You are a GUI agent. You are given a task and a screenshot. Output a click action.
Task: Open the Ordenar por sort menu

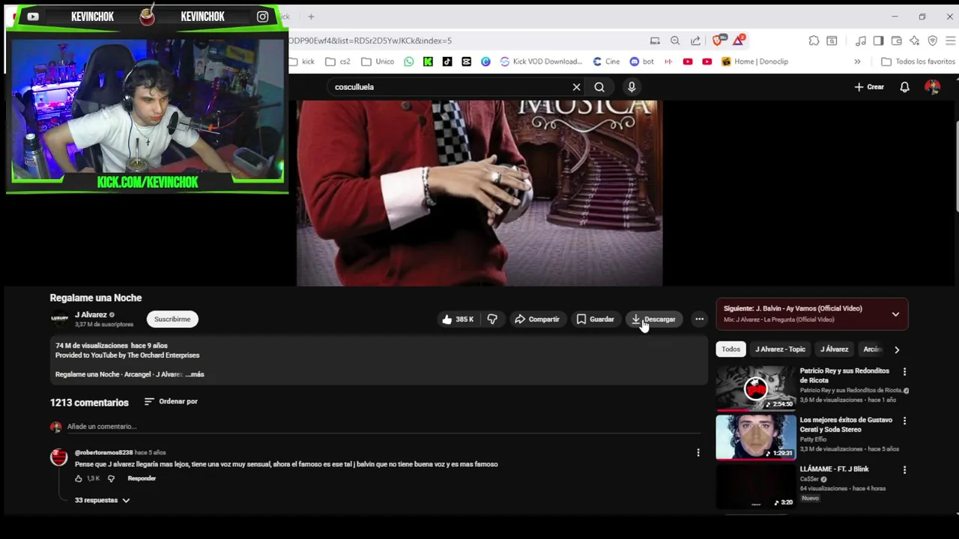click(171, 401)
